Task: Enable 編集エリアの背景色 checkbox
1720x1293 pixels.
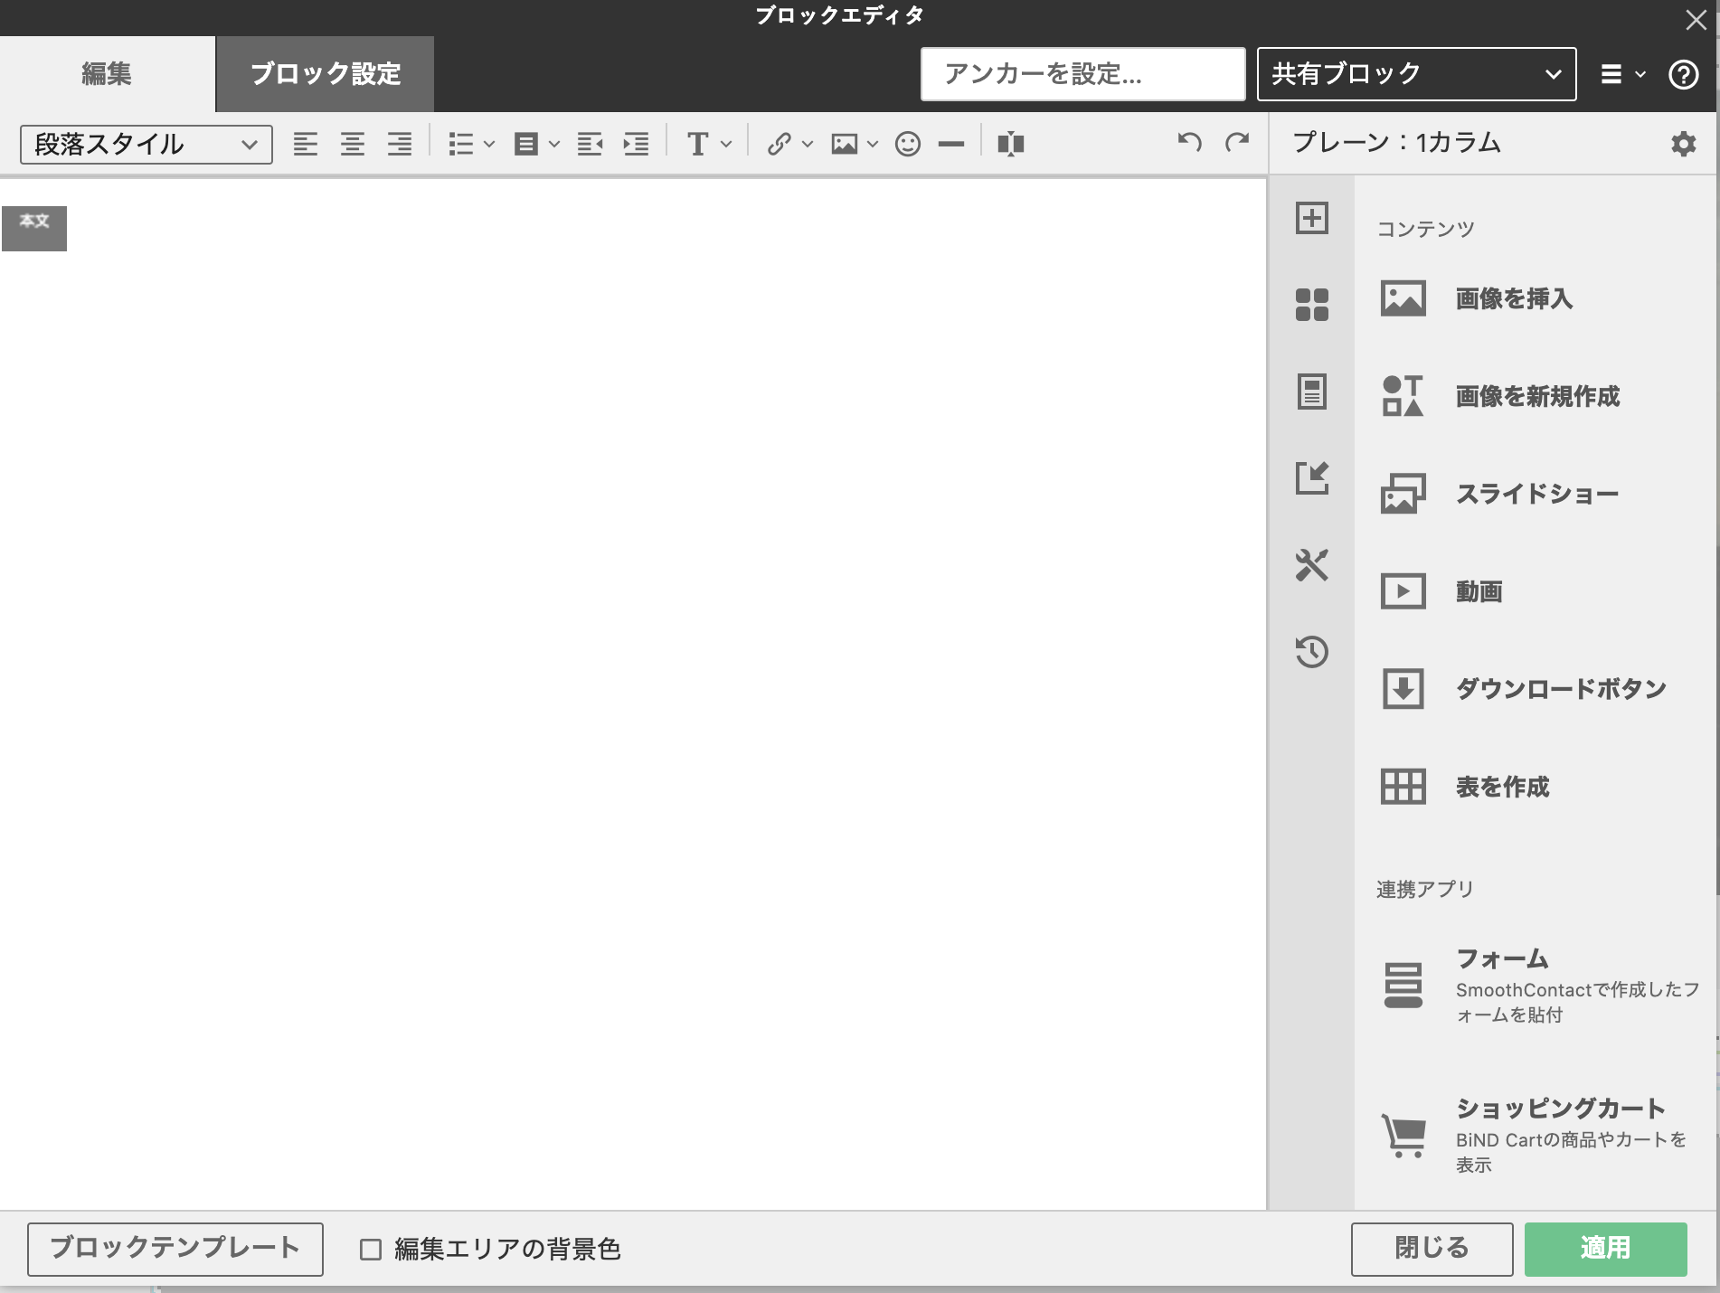Action: point(371,1250)
